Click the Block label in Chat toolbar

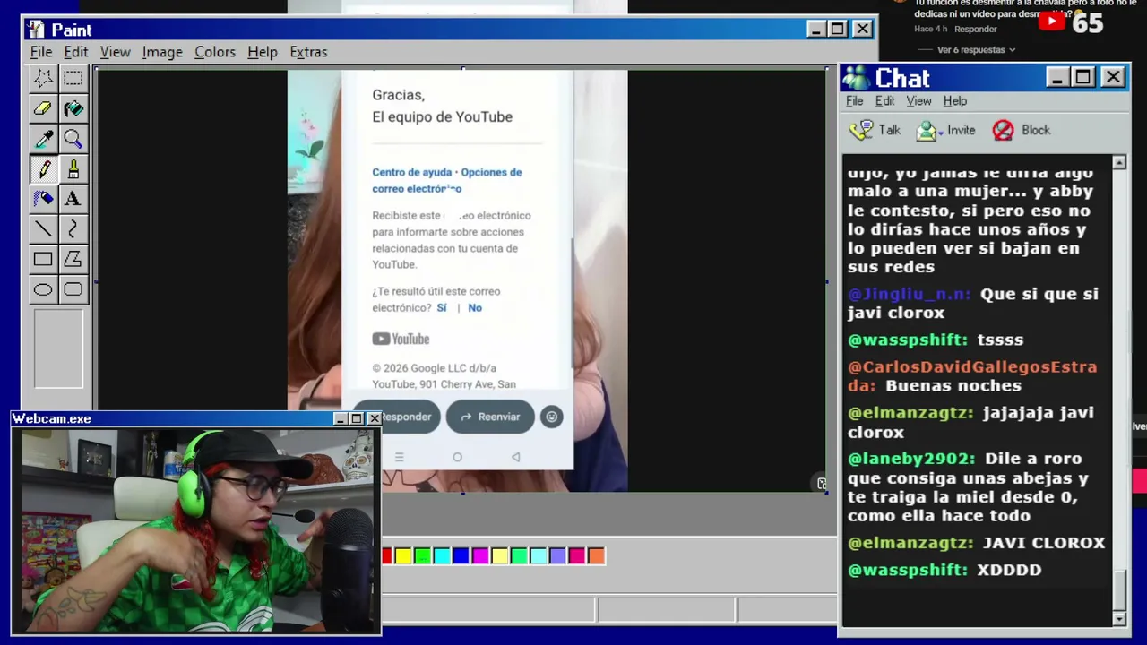click(x=1036, y=130)
